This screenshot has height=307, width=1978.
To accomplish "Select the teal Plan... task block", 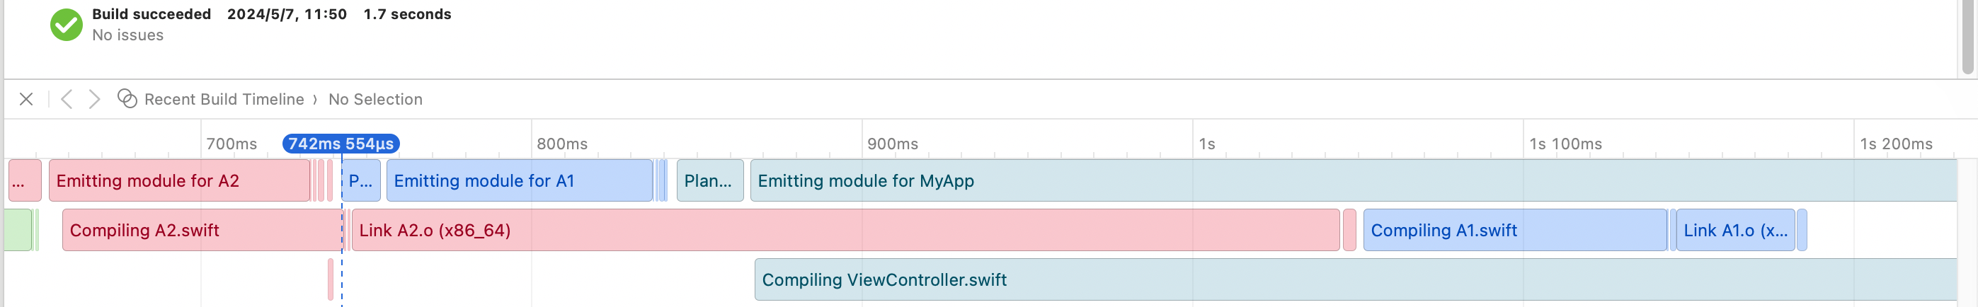I will coord(710,180).
